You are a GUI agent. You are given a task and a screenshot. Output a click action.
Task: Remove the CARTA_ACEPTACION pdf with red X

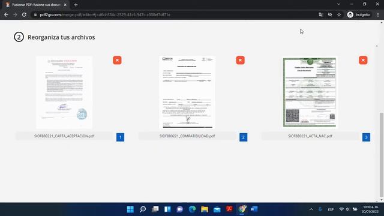tap(117, 60)
